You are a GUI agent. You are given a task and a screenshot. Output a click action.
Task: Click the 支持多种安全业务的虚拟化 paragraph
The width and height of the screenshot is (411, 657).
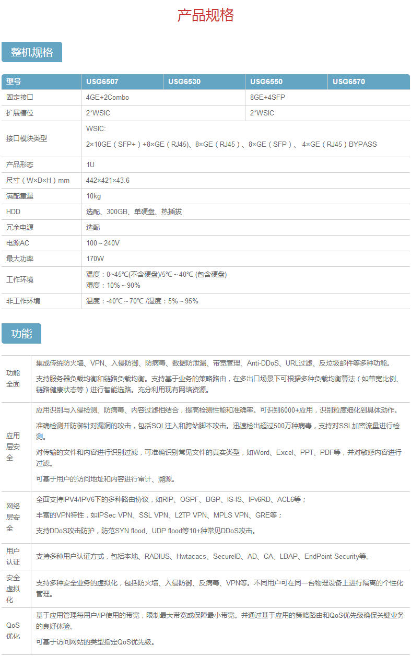click(219, 588)
